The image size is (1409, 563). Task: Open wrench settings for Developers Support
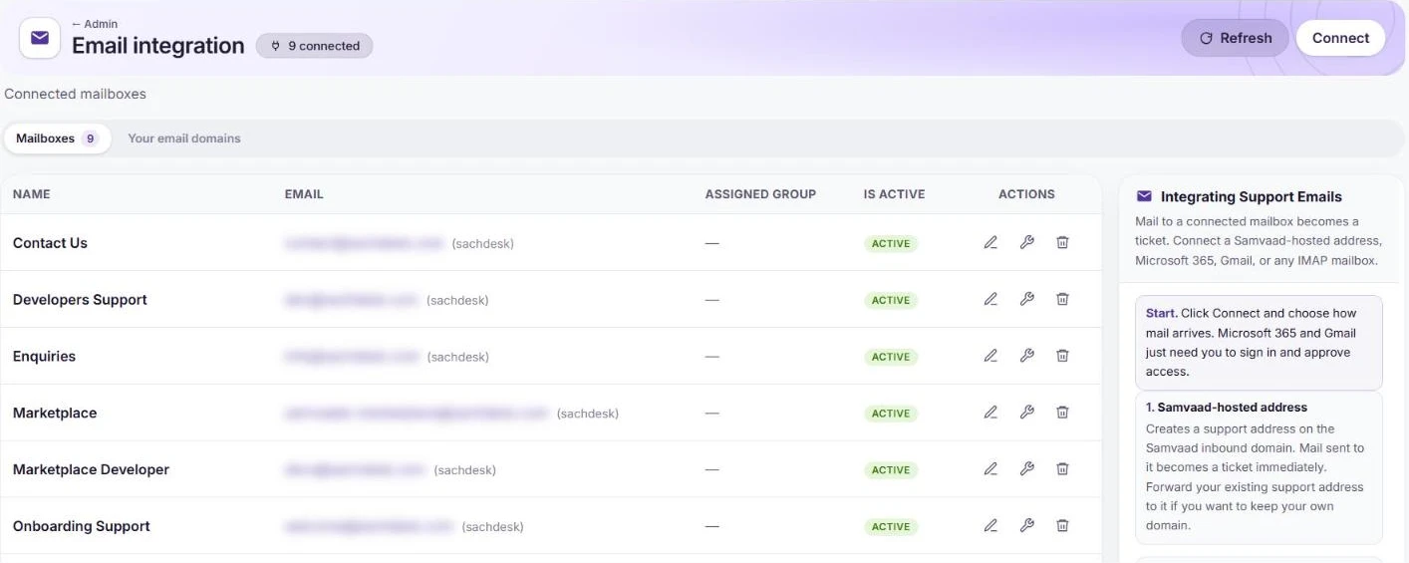[1026, 299]
